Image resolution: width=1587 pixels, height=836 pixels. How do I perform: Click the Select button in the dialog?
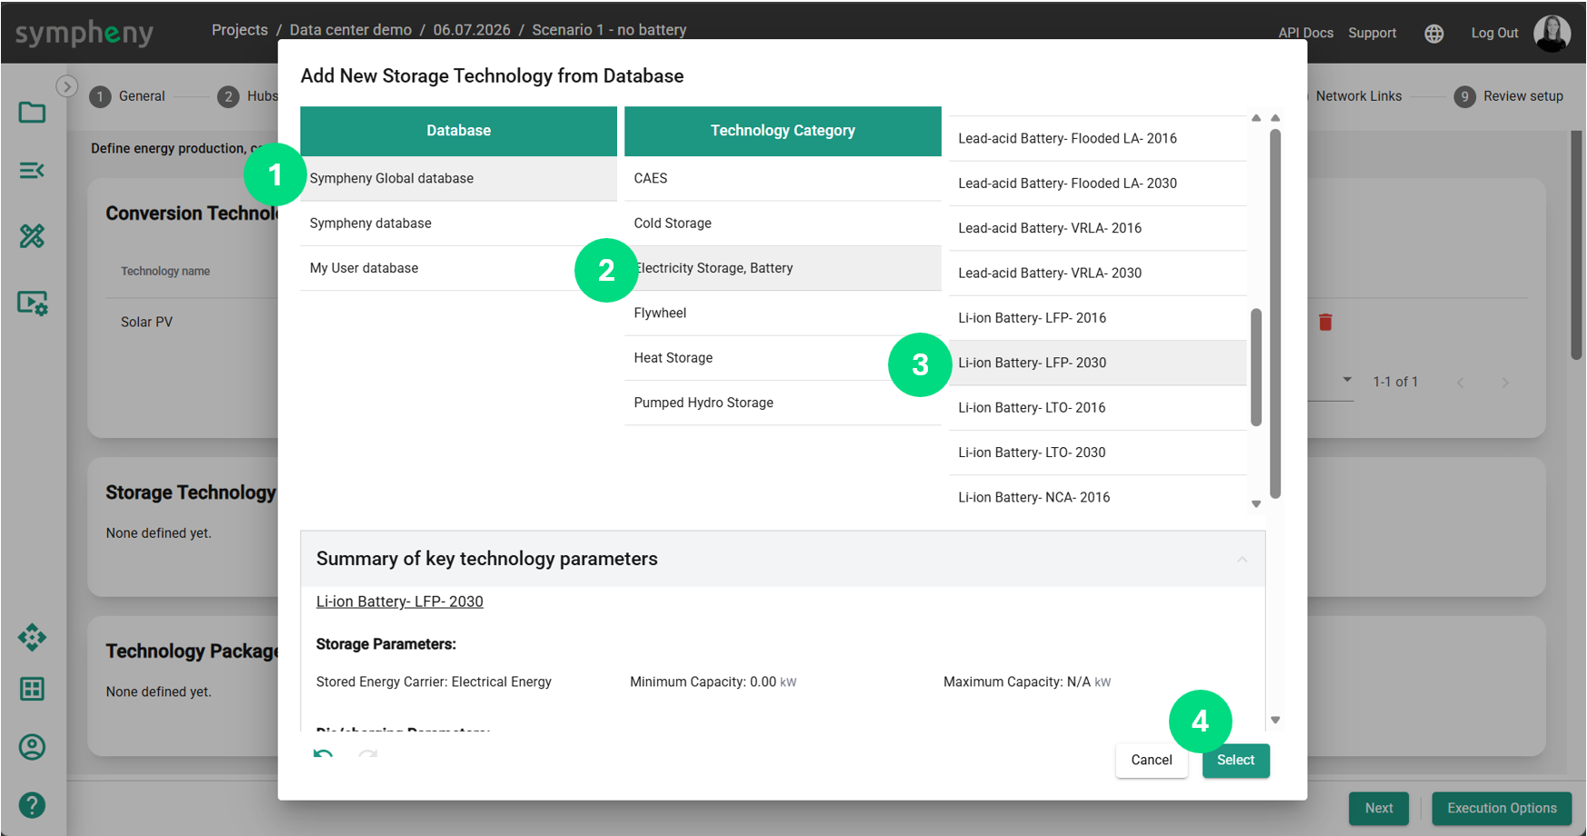pos(1235,761)
